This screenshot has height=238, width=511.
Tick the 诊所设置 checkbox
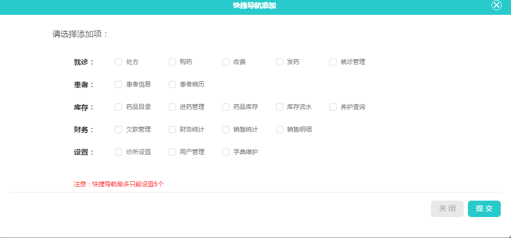tap(119, 152)
